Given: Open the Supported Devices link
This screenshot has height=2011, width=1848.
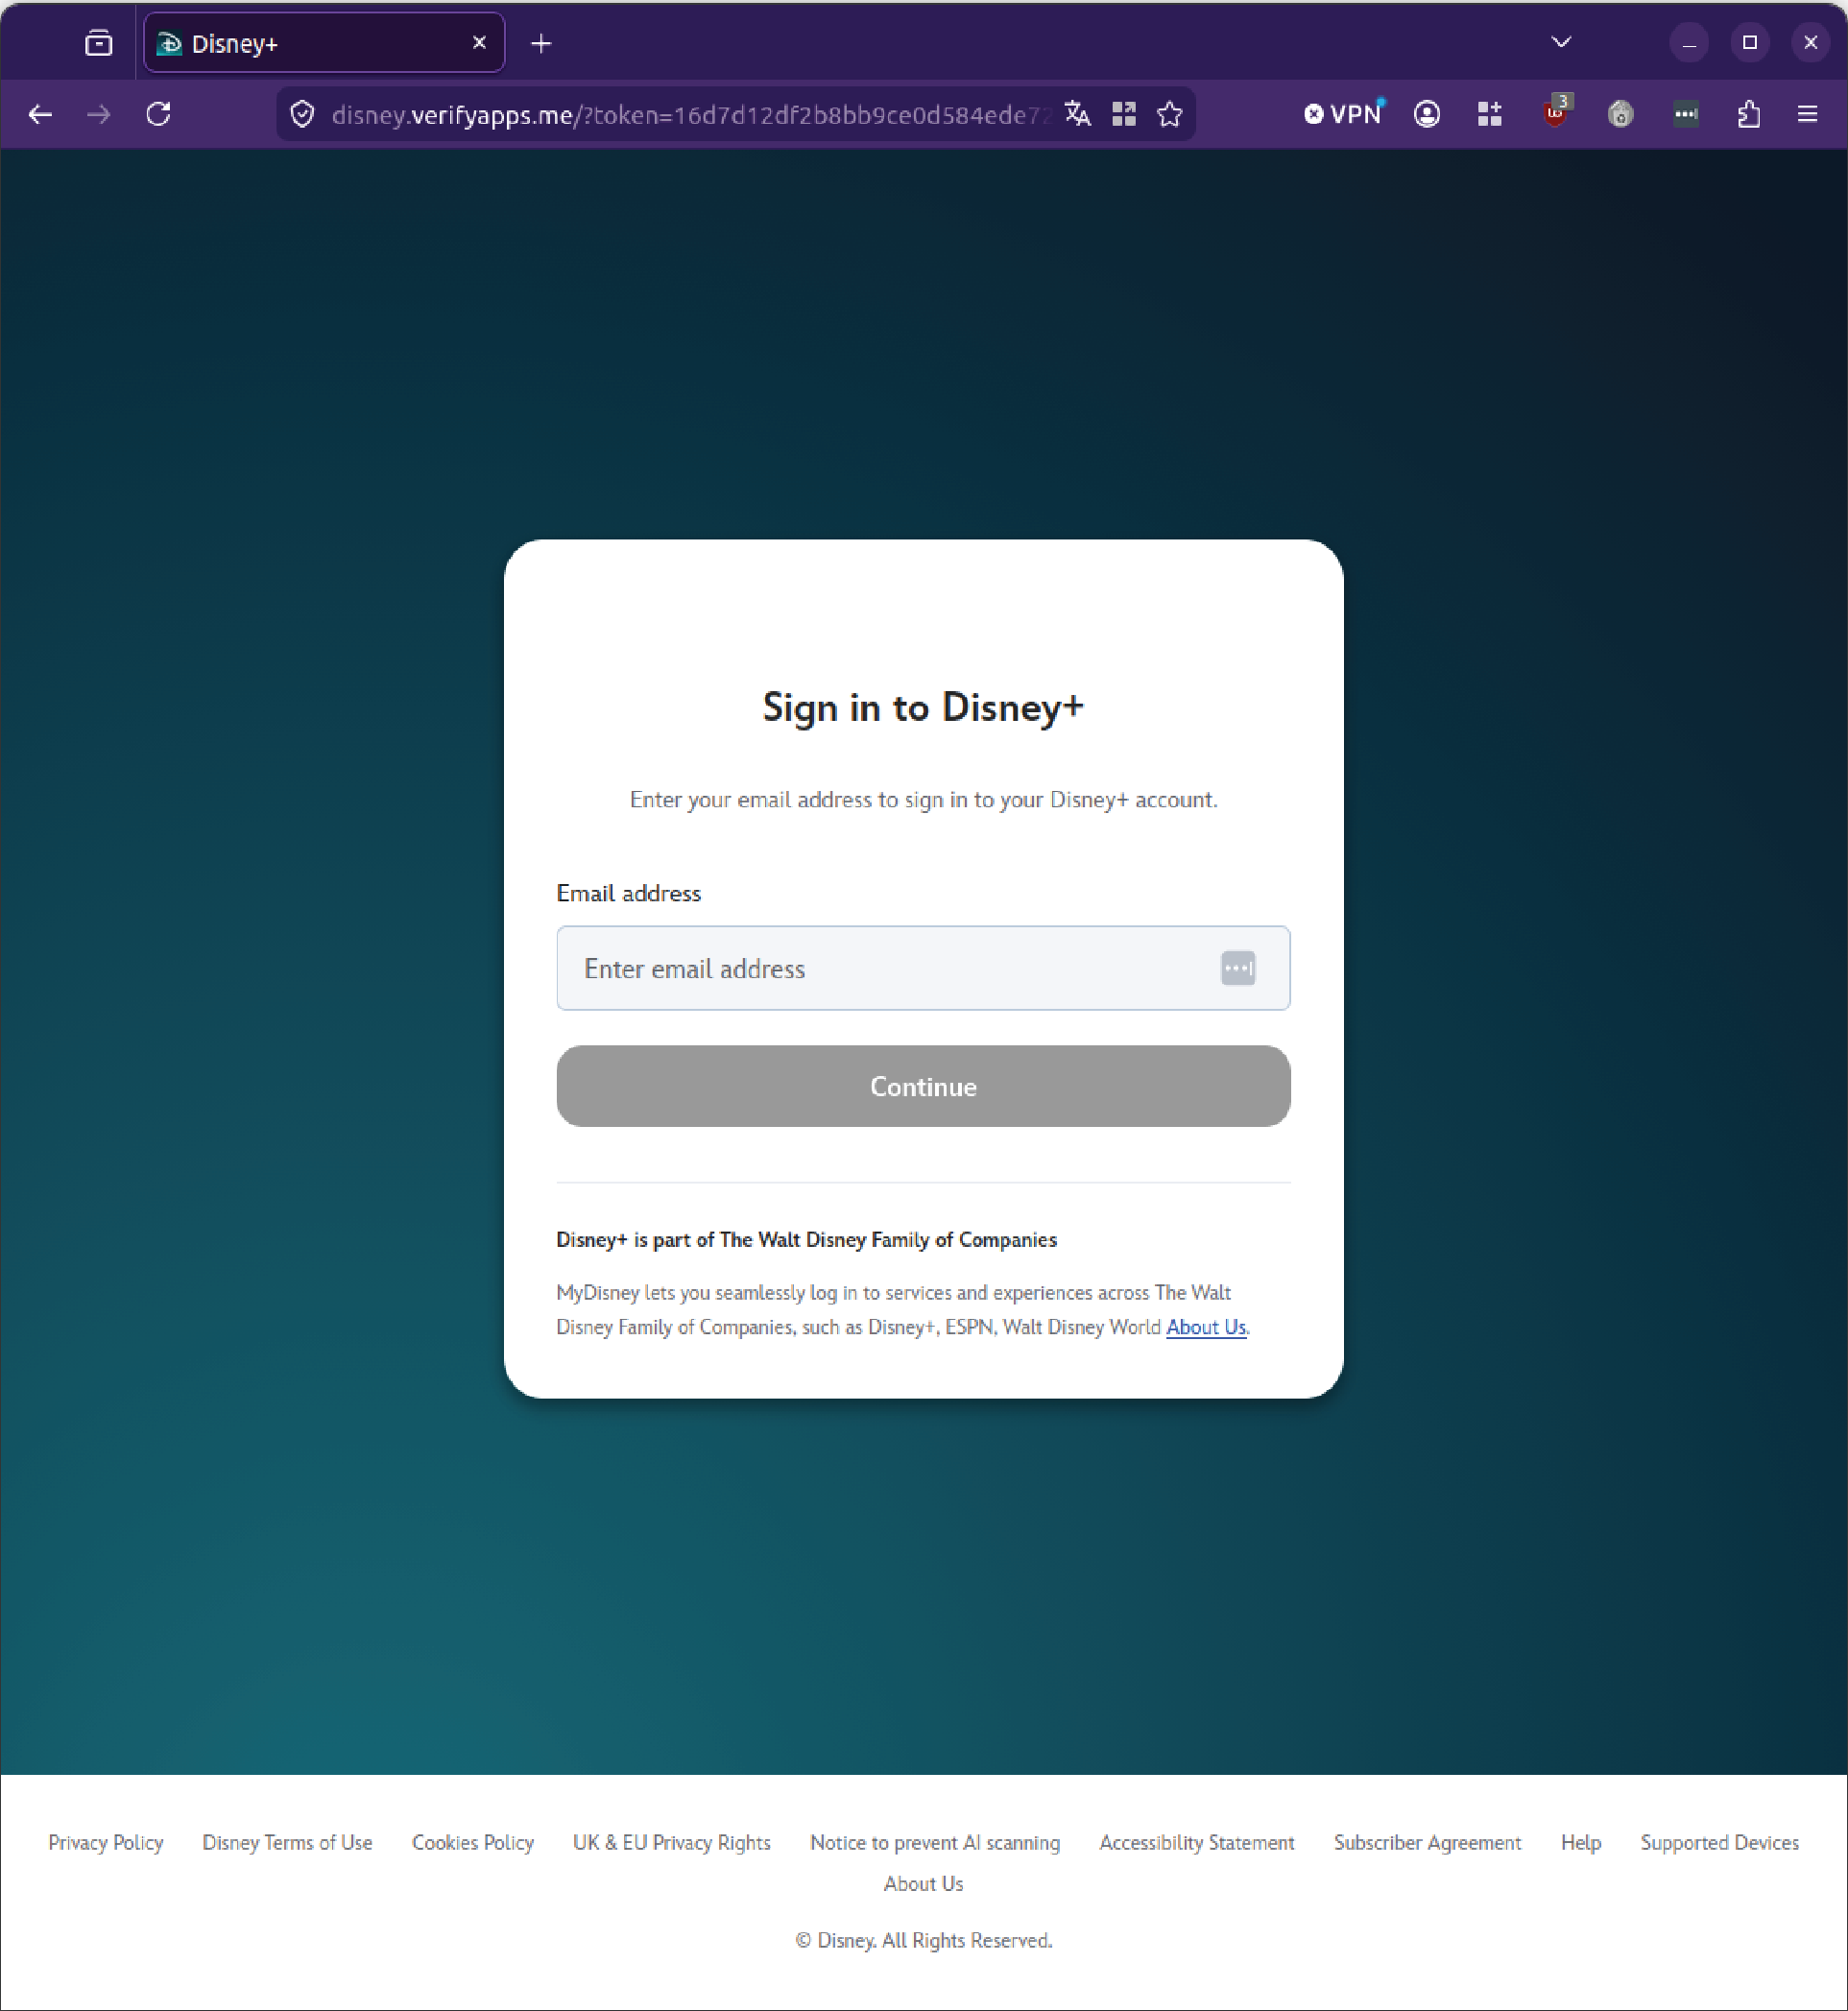Looking at the screenshot, I should (x=1719, y=1842).
